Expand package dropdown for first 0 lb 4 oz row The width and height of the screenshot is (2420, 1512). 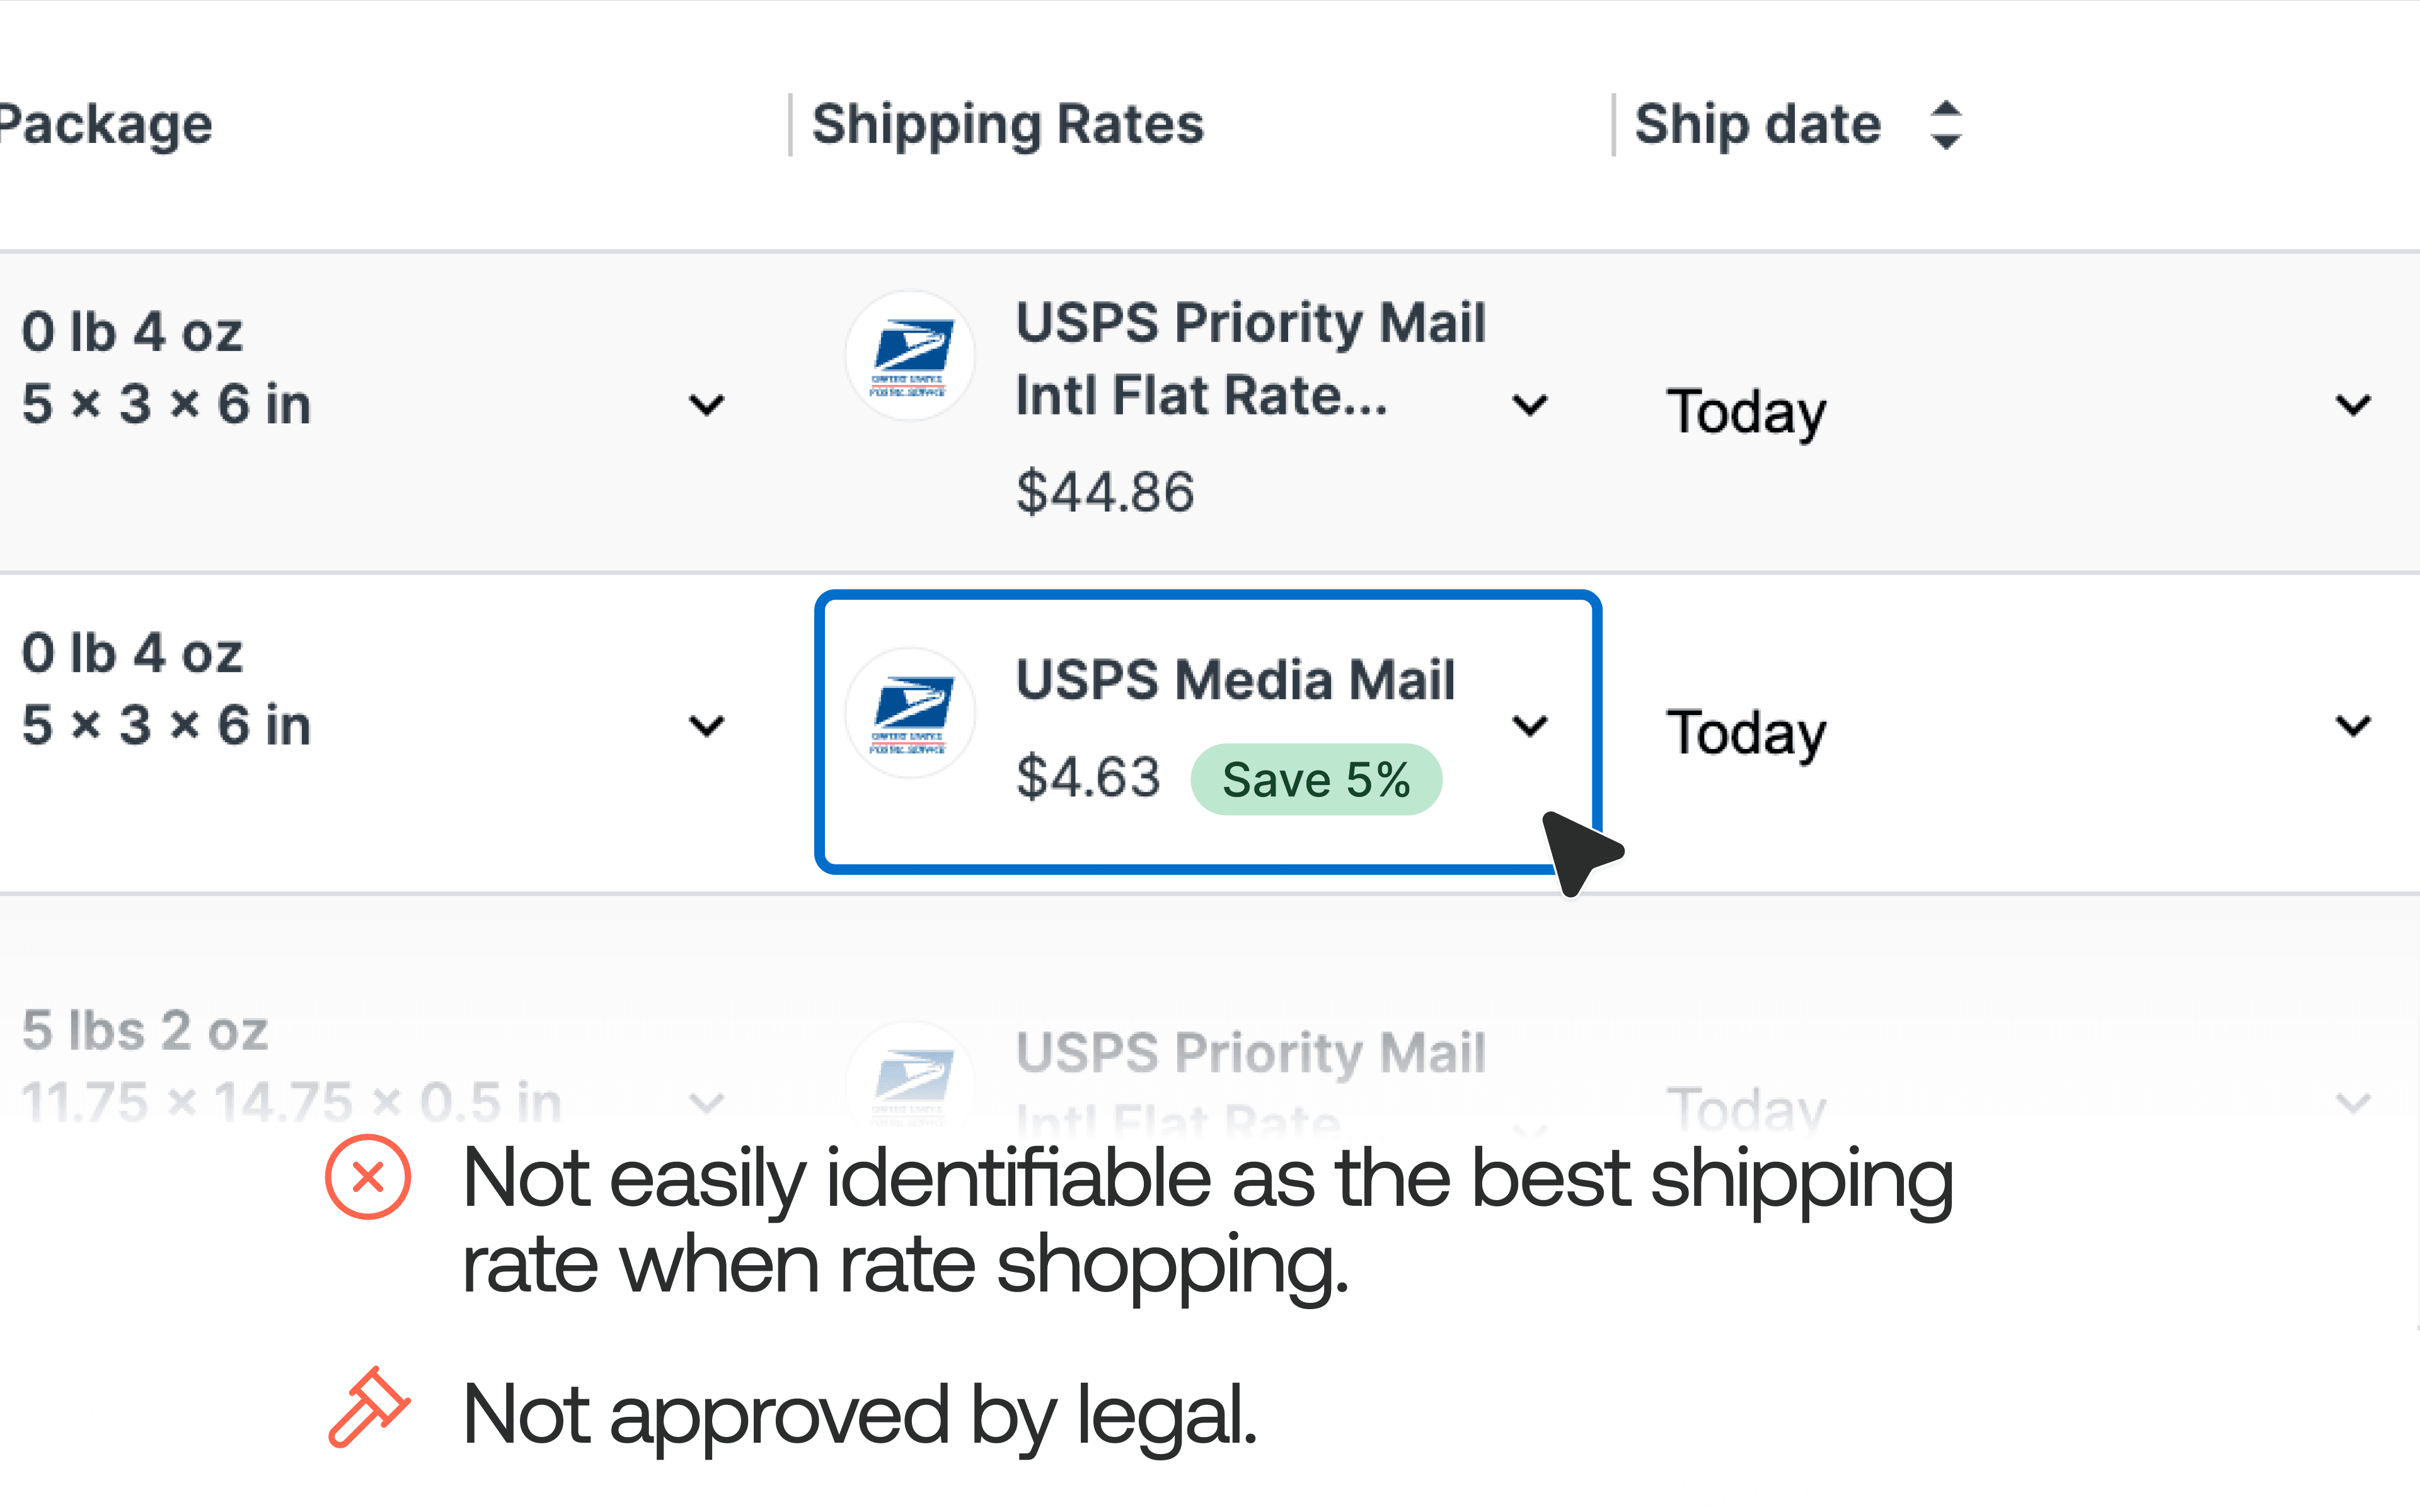(x=707, y=405)
